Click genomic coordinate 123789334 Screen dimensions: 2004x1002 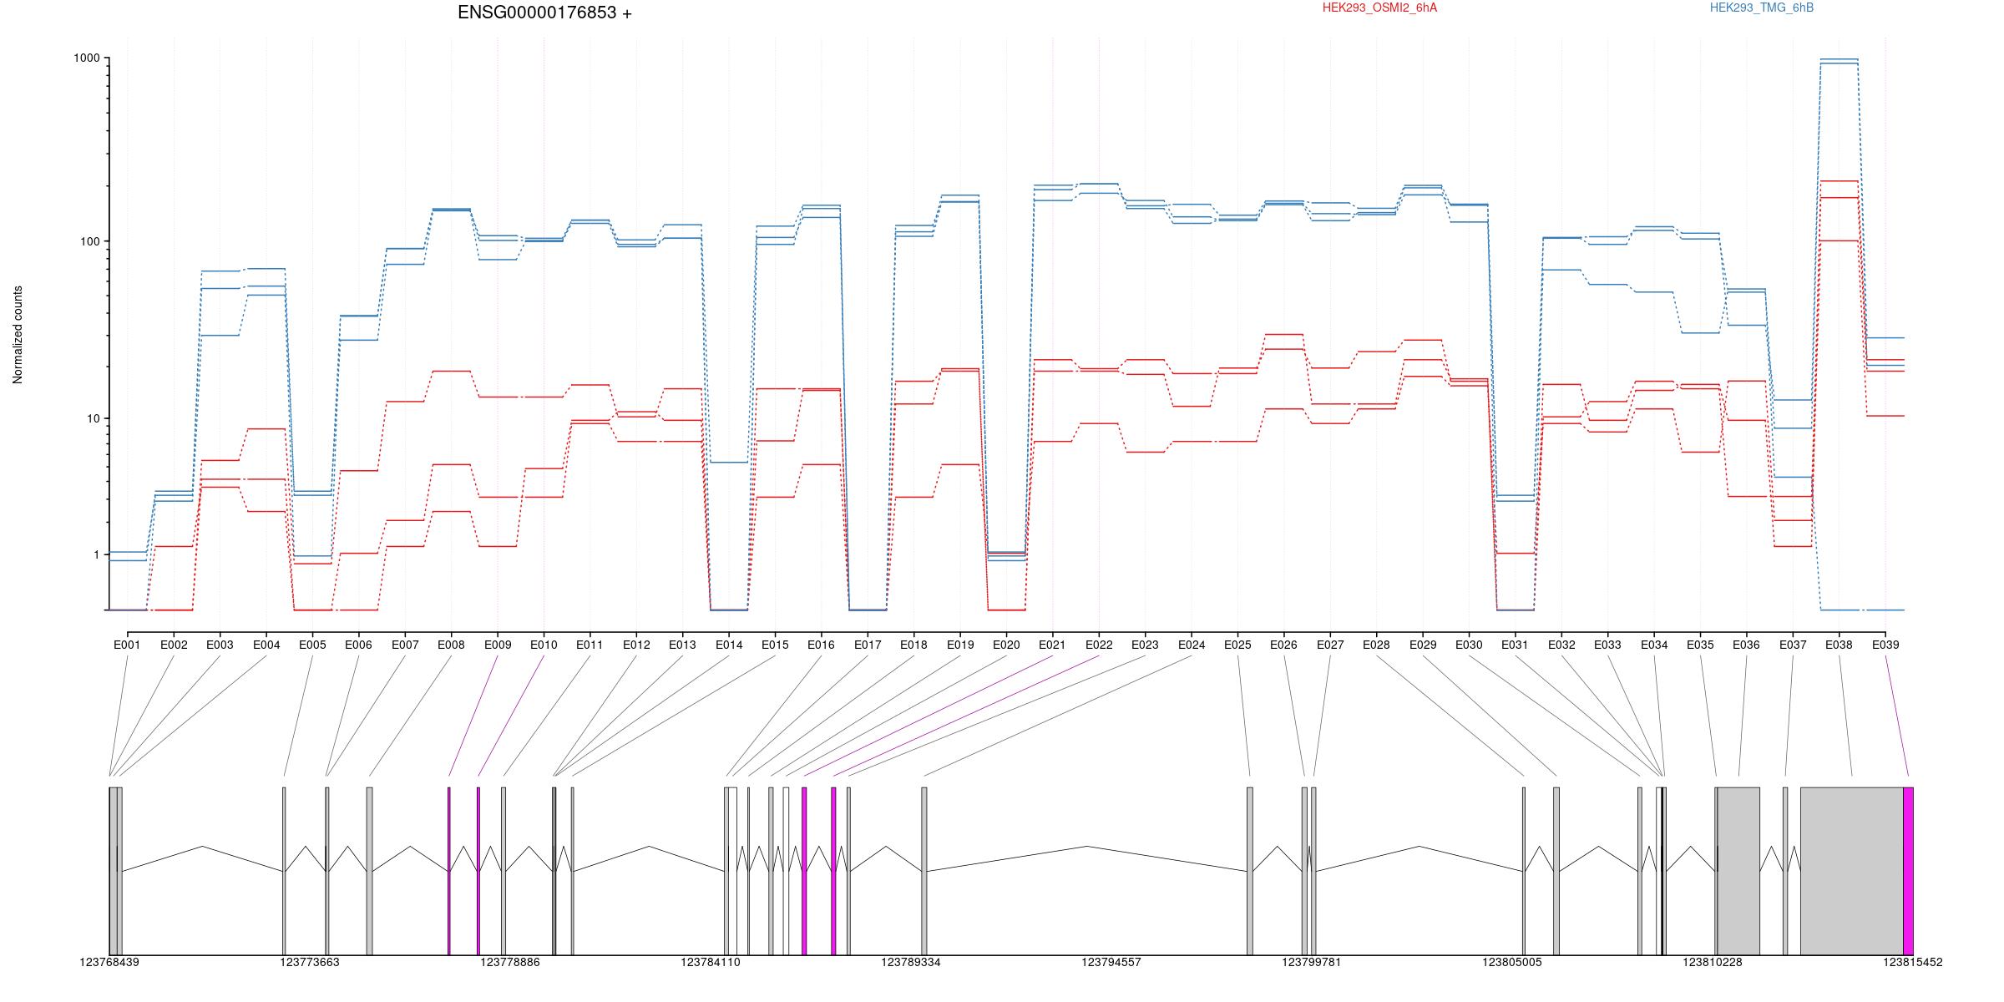(911, 962)
